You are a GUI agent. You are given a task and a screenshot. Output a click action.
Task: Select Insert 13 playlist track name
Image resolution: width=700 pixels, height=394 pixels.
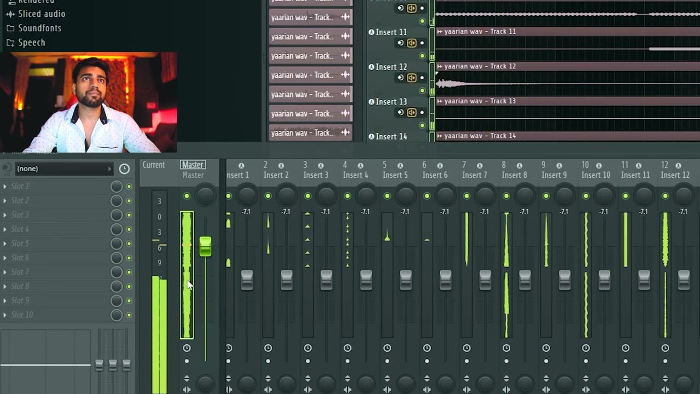pyautogui.click(x=392, y=102)
